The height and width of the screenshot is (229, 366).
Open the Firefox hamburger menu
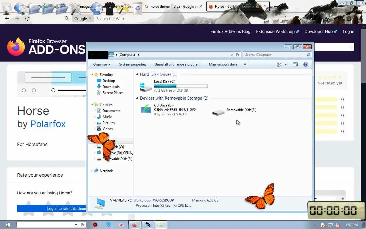click(x=359, y=18)
